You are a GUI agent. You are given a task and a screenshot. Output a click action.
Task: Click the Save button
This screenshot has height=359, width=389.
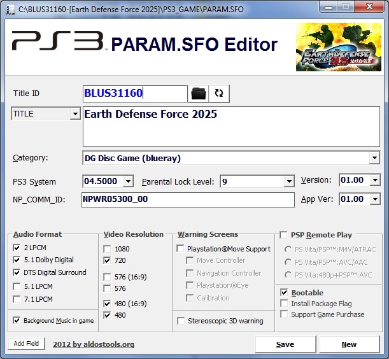pyautogui.click(x=285, y=344)
